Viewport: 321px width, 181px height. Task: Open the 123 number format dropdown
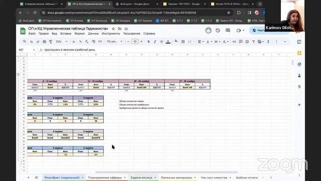(x=100, y=42)
